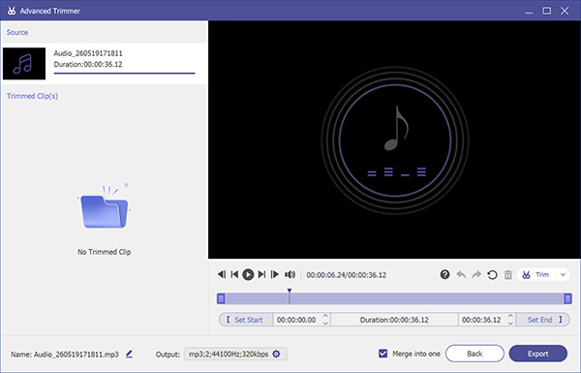Select the right trim handle on timeline

(x=567, y=298)
